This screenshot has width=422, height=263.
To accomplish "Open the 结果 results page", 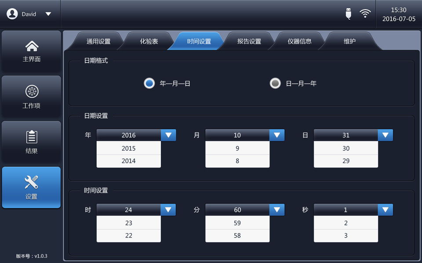I will click(x=32, y=142).
